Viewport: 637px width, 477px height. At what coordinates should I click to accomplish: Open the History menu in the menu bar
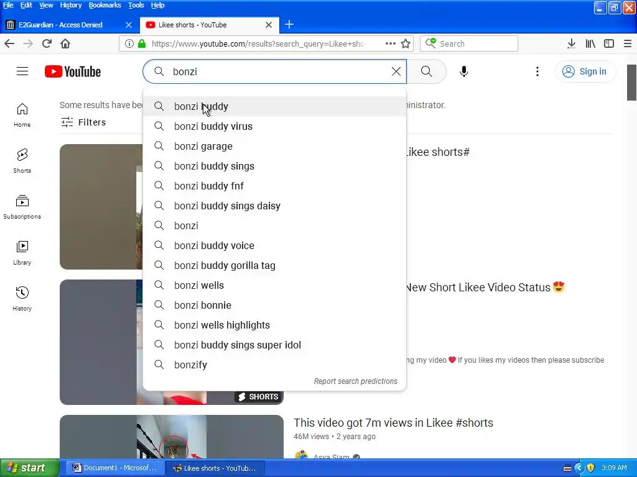click(71, 5)
